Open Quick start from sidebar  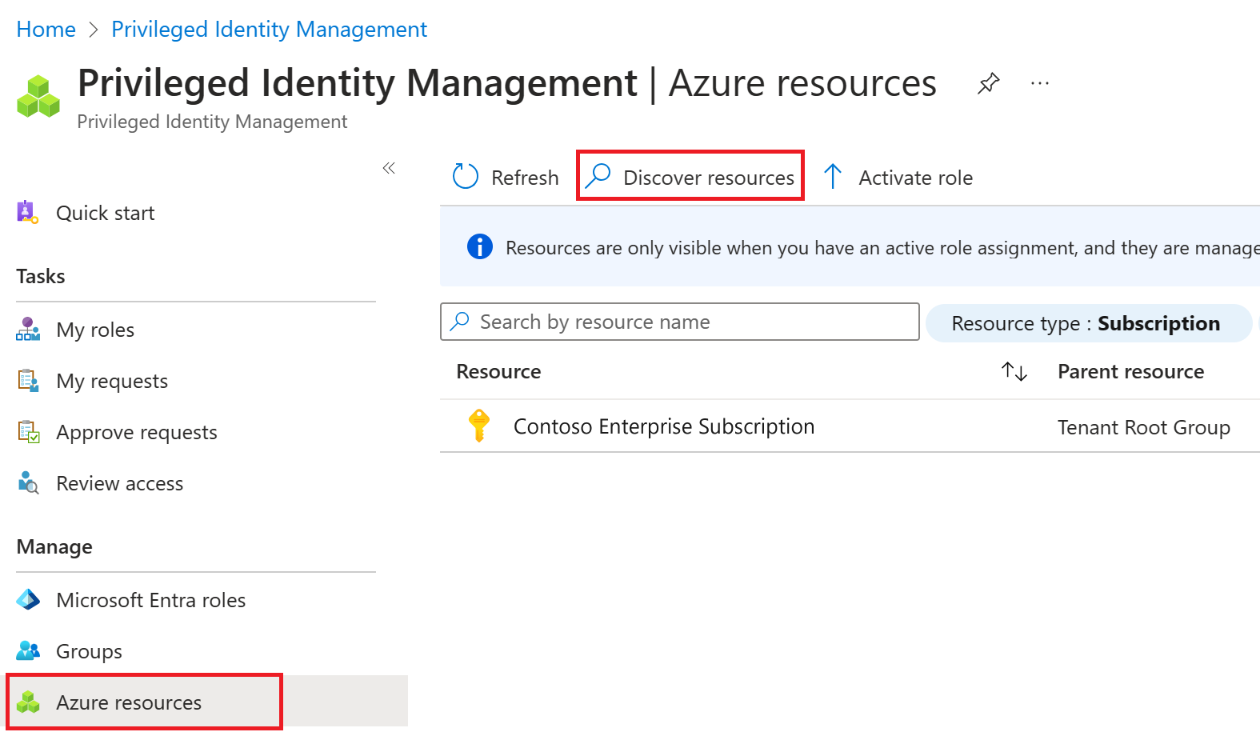point(105,214)
